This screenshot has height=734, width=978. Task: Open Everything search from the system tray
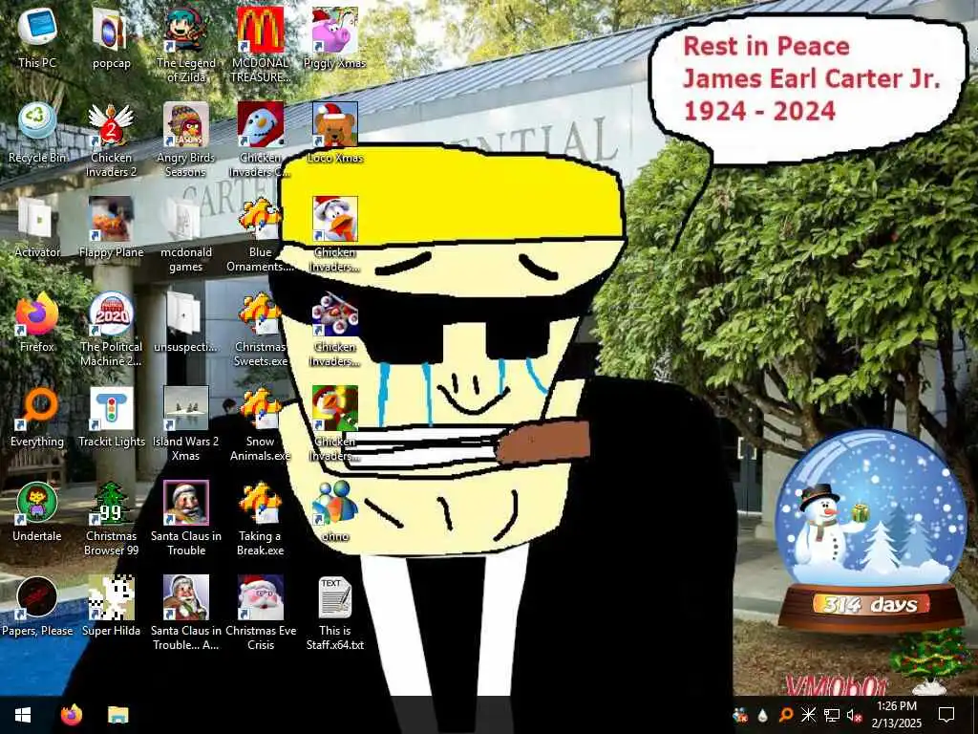tap(786, 715)
